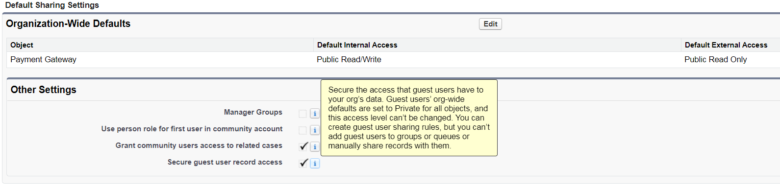Click the Manager Groups label

tap(253, 112)
